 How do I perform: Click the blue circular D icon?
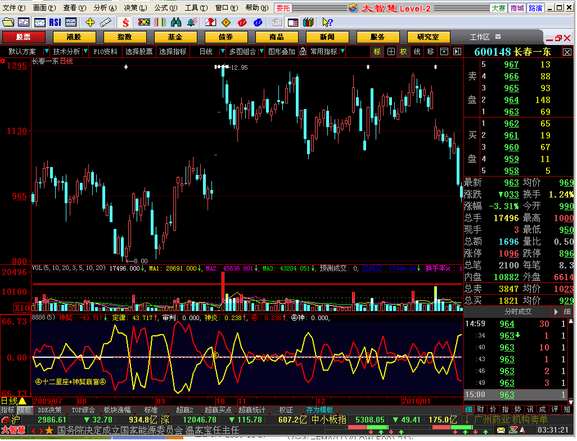(x=258, y=22)
